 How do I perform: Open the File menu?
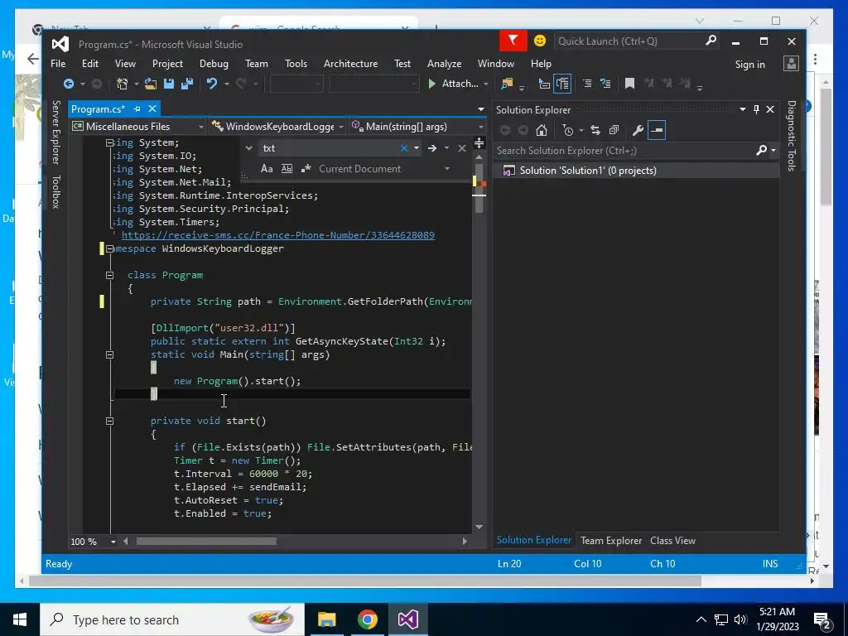click(x=58, y=64)
